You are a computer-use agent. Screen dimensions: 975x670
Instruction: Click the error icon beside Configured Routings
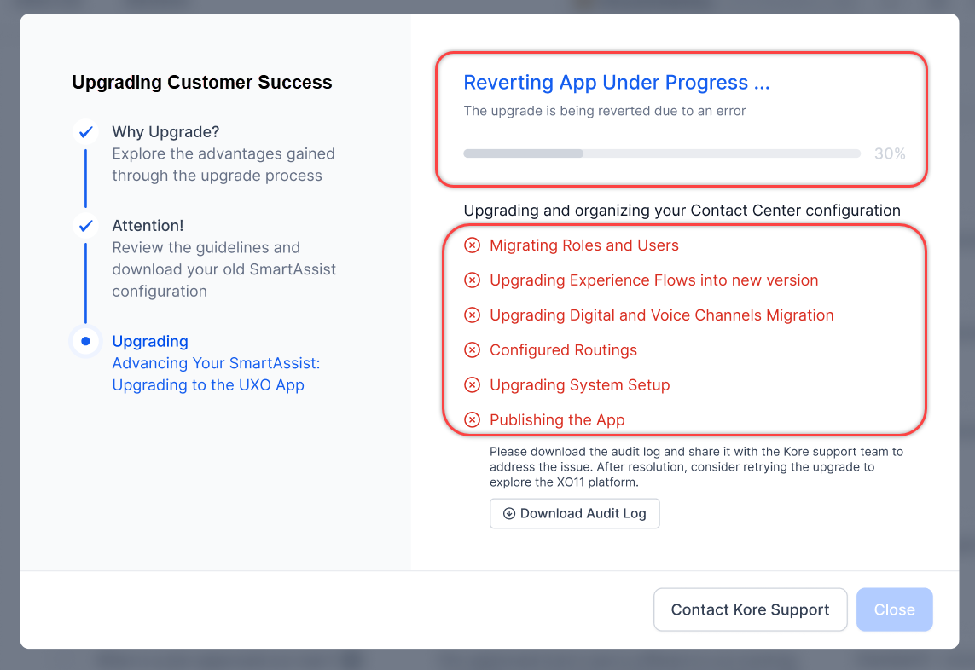[x=472, y=350]
